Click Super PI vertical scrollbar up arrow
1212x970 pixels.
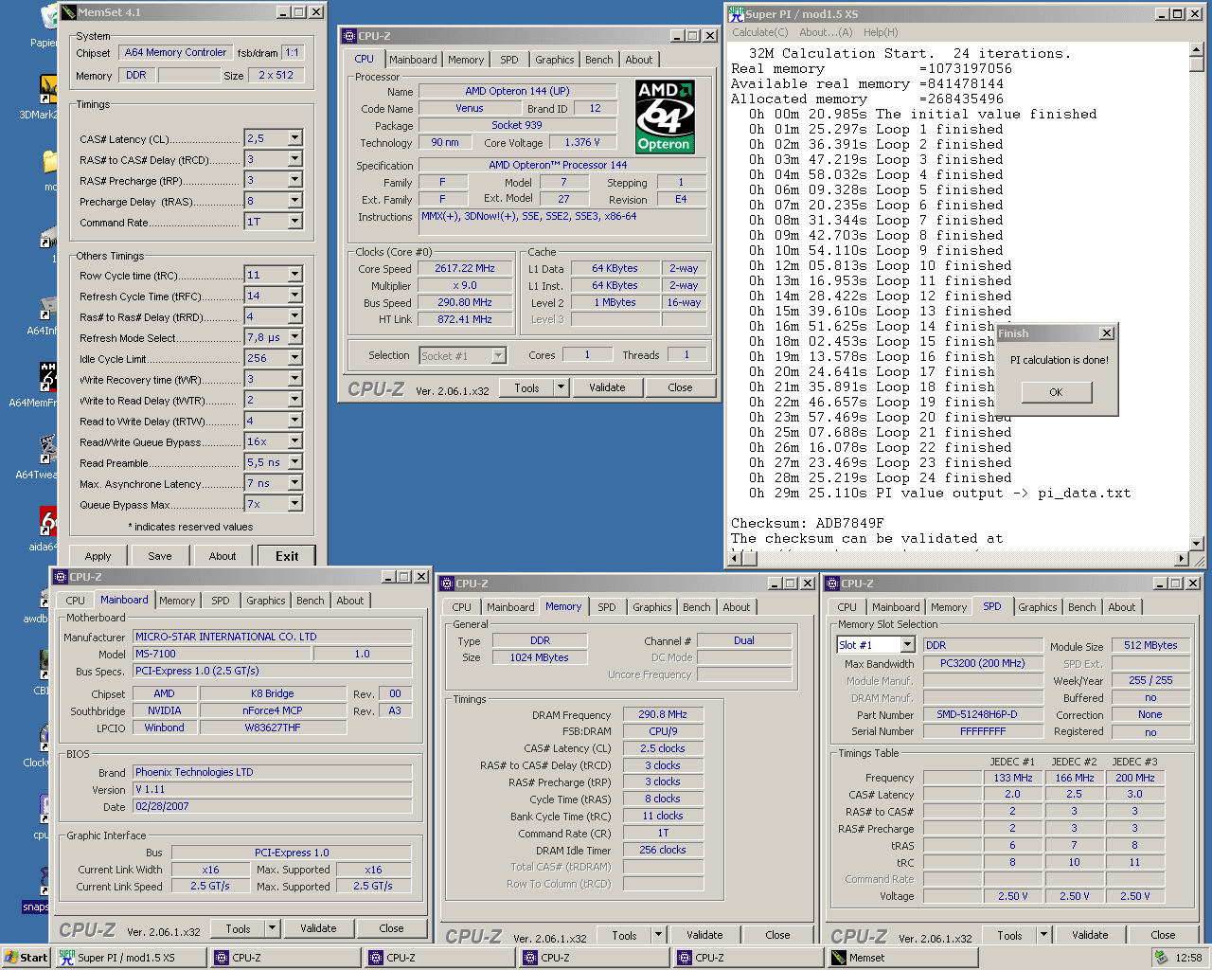tap(1197, 49)
